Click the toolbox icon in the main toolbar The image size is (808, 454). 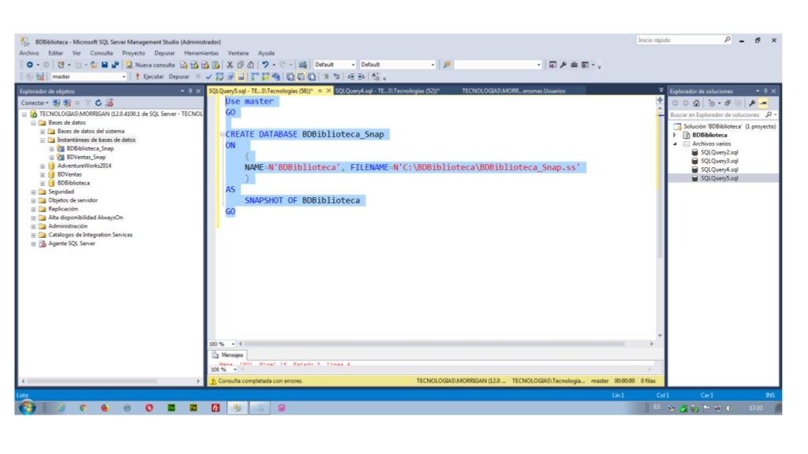[574, 65]
